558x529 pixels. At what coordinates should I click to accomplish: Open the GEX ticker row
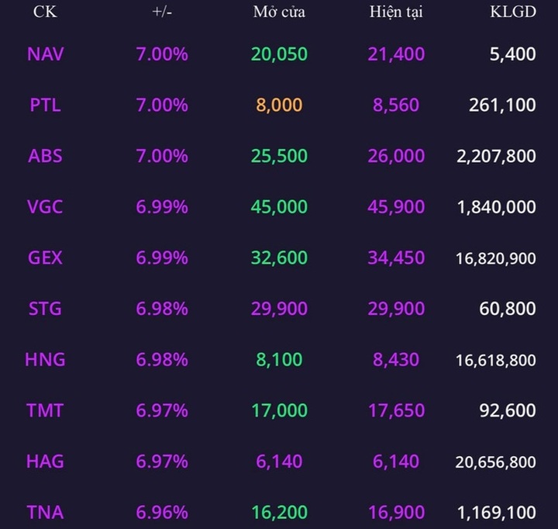click(x=45, y=258)
